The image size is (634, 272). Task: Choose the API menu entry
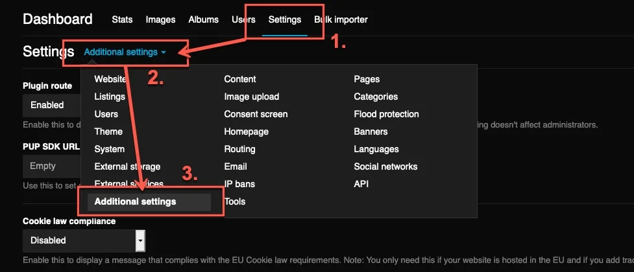361,184
